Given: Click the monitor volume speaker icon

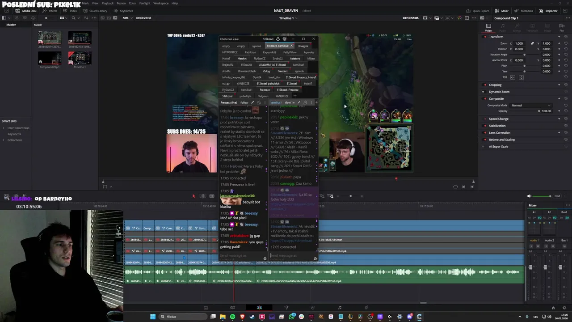Looking at the screenshot, I should tap(530, 196).
